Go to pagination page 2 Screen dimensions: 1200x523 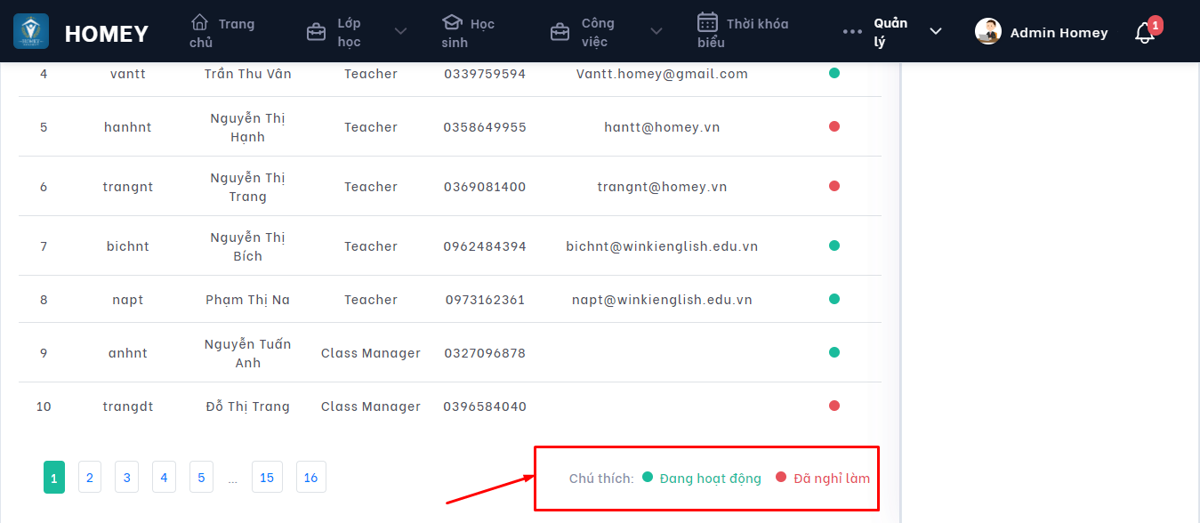pos(89,478)
